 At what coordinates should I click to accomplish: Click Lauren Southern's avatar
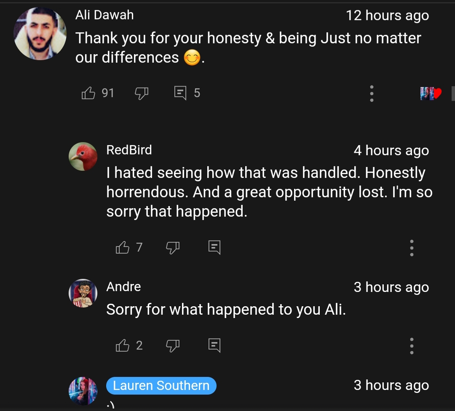[83, 391]
